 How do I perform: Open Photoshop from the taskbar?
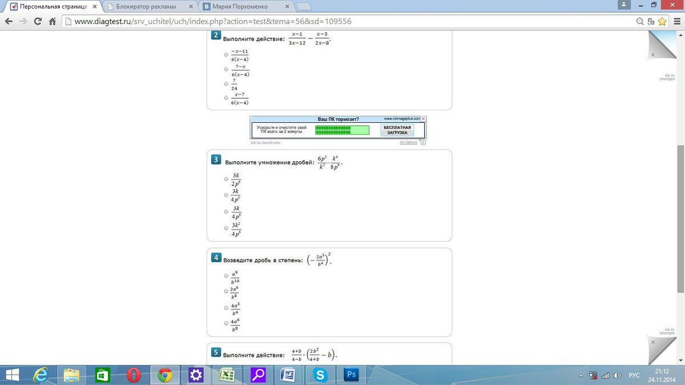350,375
